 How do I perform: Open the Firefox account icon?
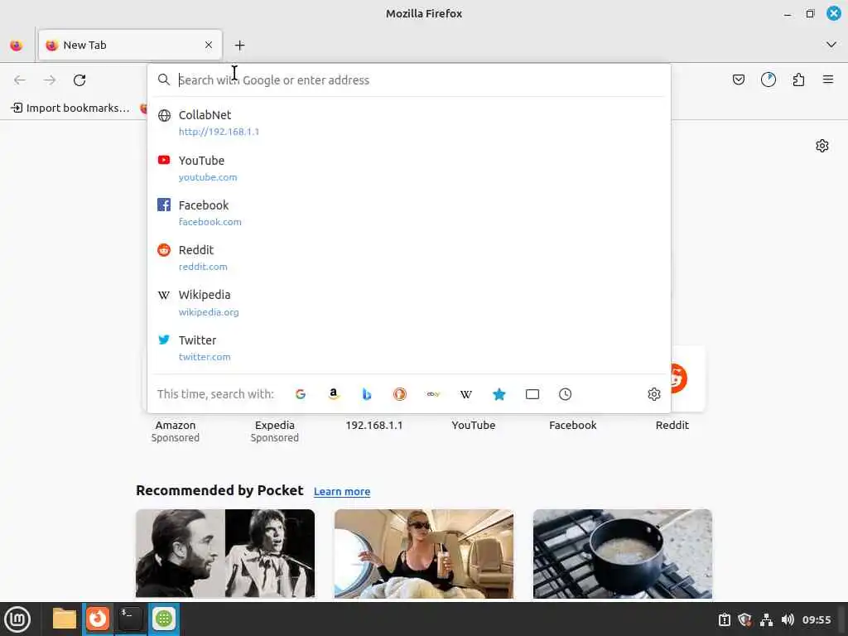[x=768, y=80]
